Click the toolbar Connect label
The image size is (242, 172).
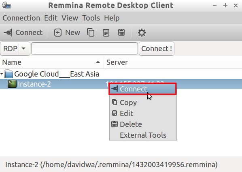click(x=29, y=33)
